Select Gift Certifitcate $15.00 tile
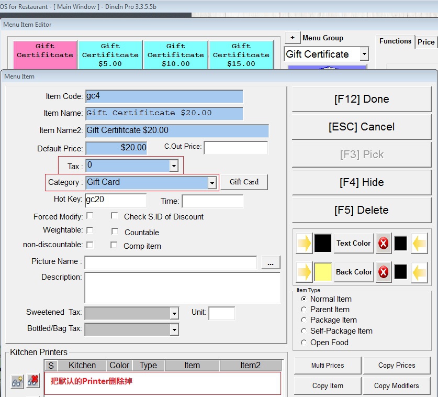The image size is (438, 397). click(241, 55)
